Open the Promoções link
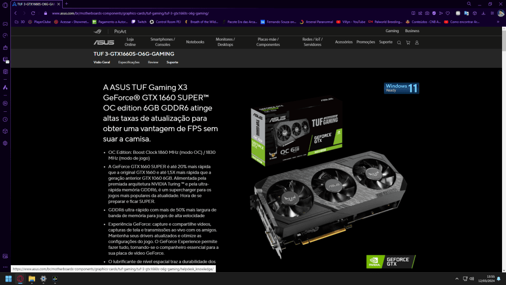Viewport: 506px width, 285px height. pos(366,42)
